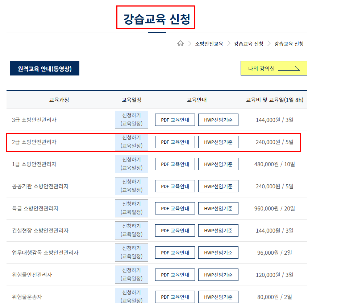This screenshot has width=341, height=303.
Task: Click the 120,000원 / 3일 fee cell
Action: (x=274, y=275)
